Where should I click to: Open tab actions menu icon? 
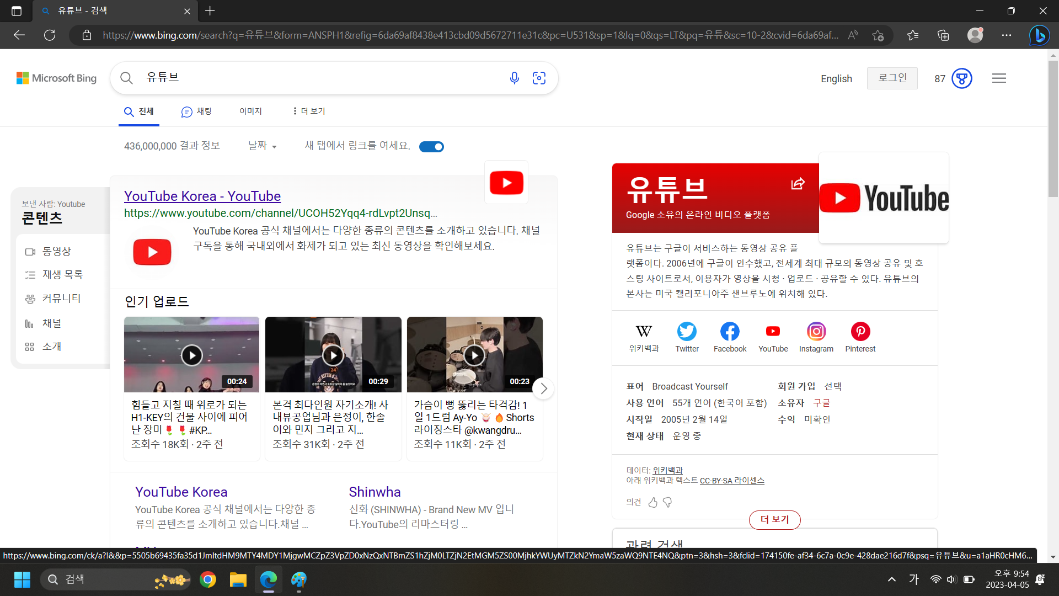pos(17,11)
